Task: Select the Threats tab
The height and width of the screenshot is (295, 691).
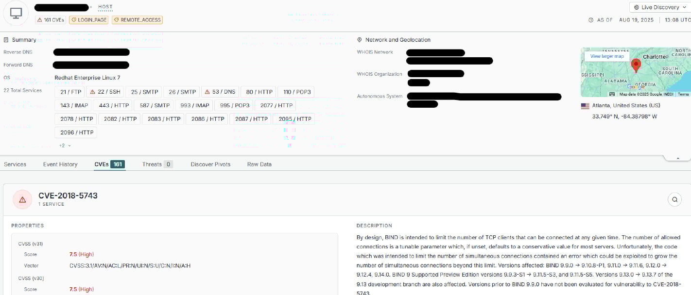Action: [157, 164]
